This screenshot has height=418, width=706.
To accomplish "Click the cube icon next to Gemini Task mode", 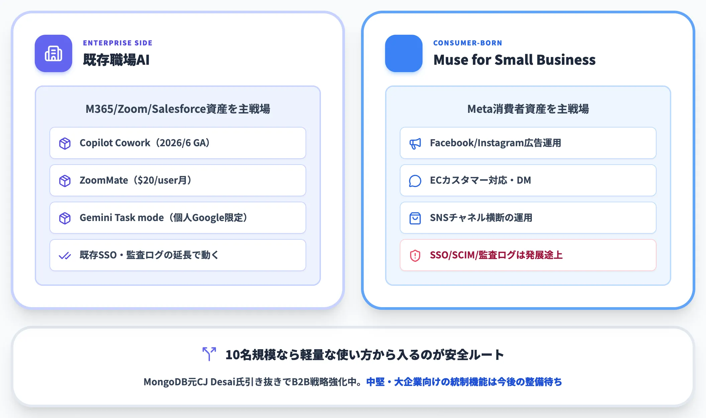I will pos(65,218).
